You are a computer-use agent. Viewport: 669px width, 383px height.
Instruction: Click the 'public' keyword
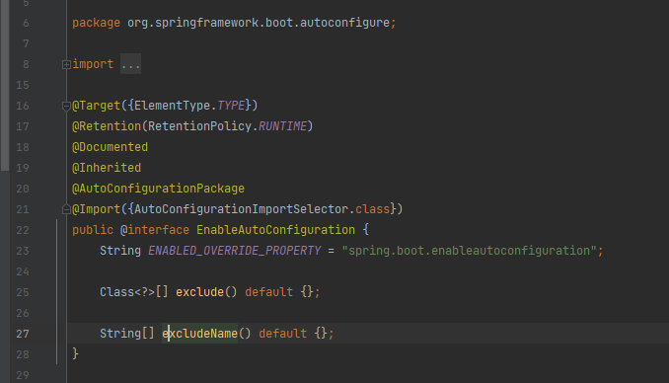[x=93, y=230]
